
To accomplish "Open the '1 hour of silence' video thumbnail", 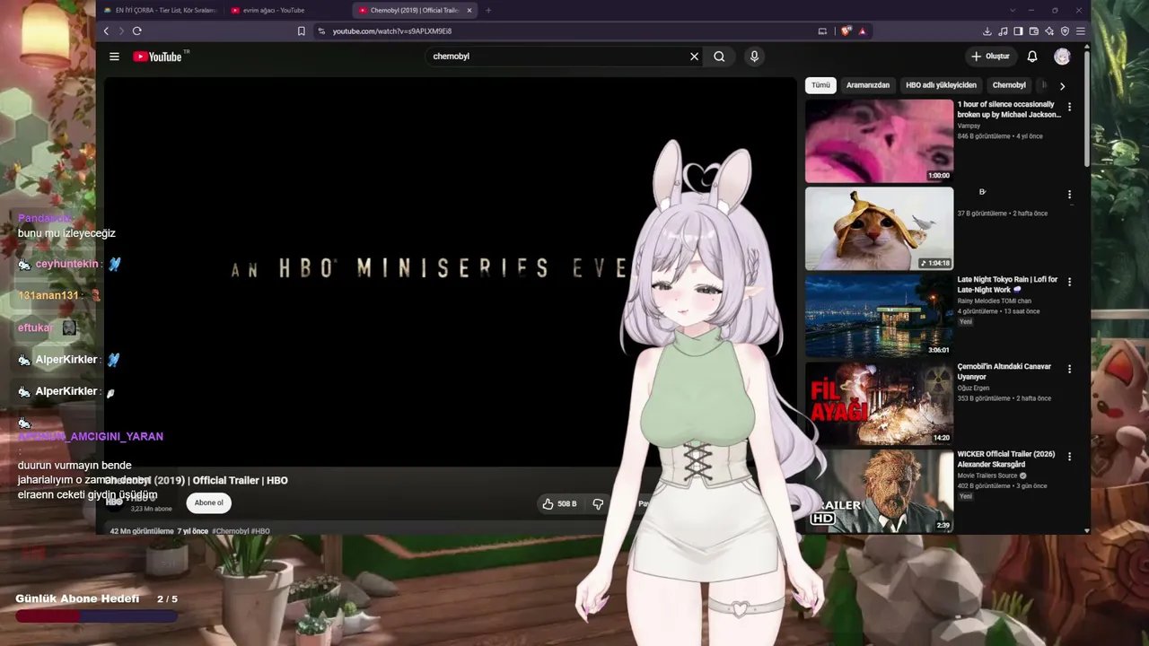I will (x=879, y=141).
